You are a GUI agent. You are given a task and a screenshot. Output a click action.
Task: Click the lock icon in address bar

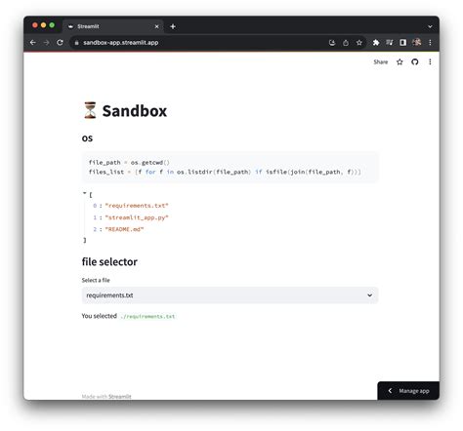pos(76,43)
